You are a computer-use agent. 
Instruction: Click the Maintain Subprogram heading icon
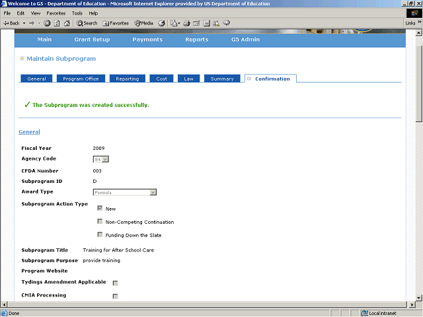(22, 59)
